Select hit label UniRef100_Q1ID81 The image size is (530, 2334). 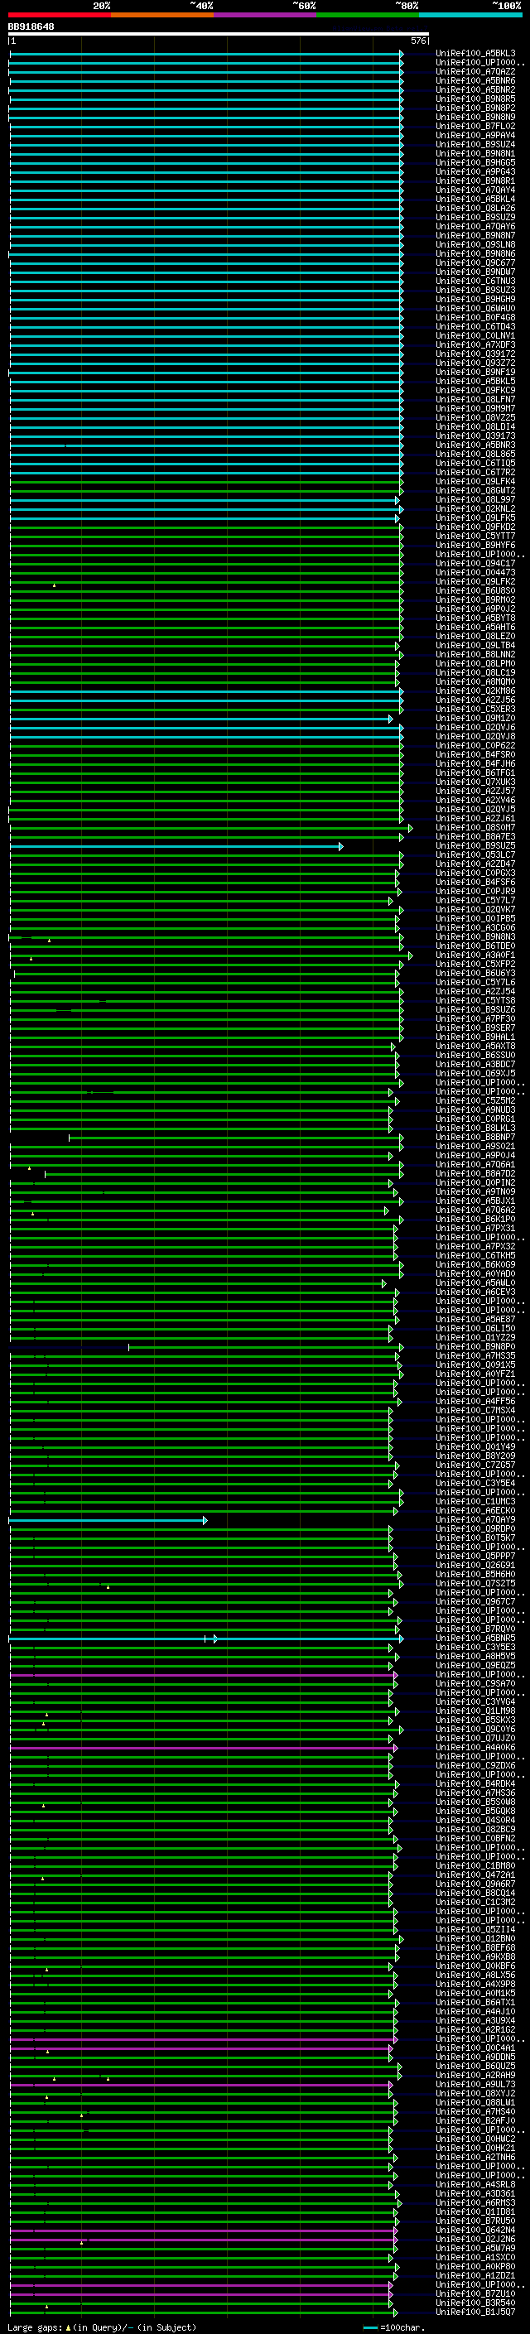(475, 2211)
